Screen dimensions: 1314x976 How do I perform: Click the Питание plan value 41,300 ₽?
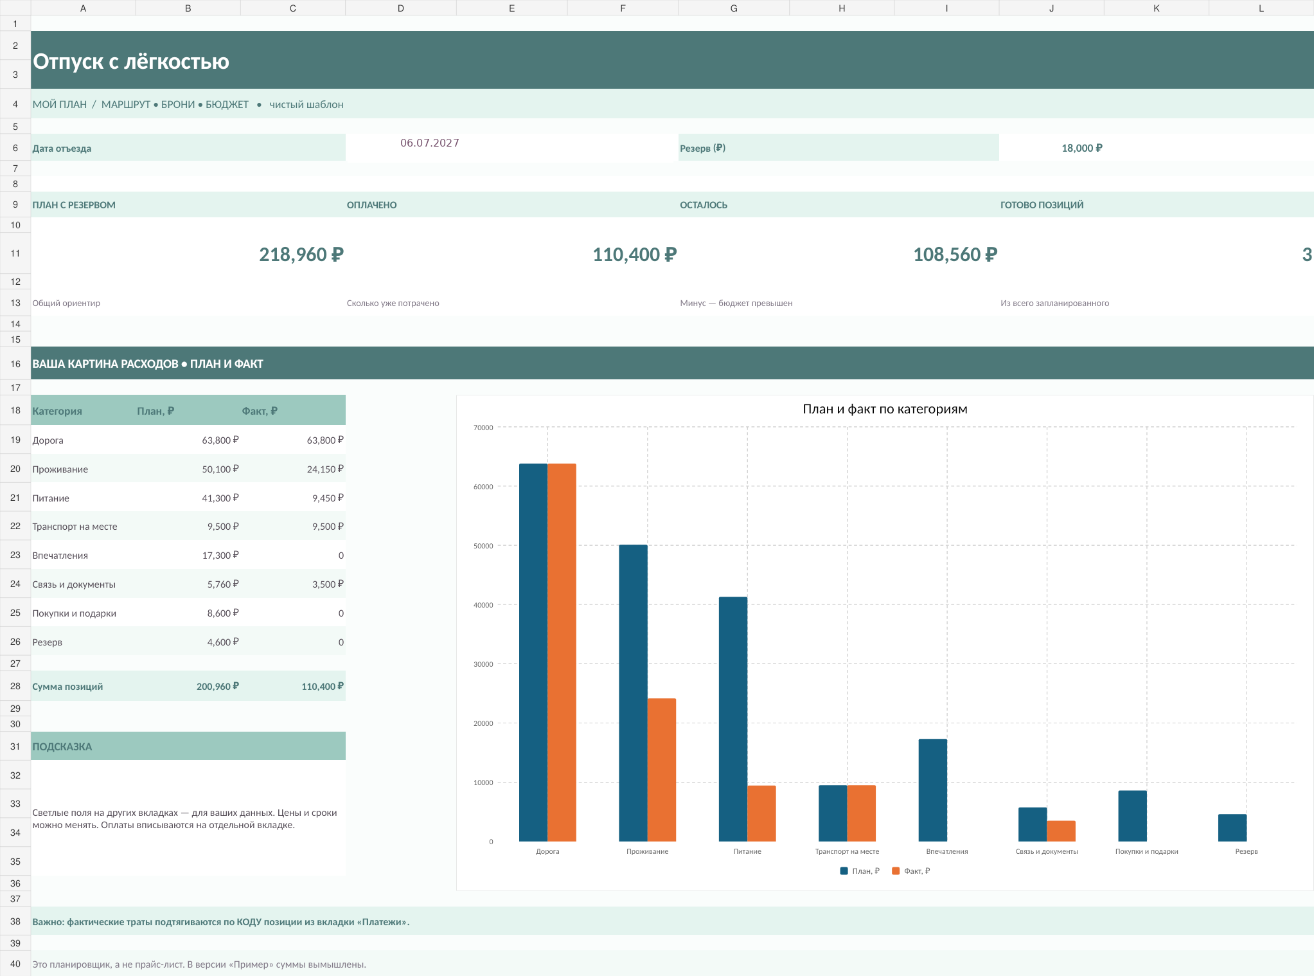[220, 498]
